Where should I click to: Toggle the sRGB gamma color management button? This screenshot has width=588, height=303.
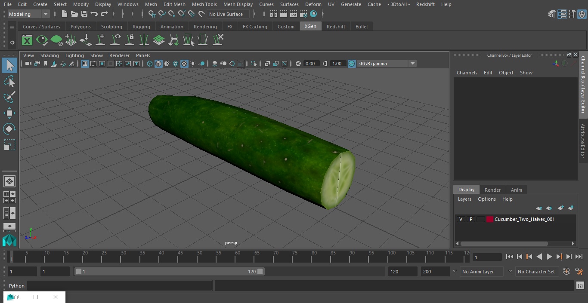(352, 64)
